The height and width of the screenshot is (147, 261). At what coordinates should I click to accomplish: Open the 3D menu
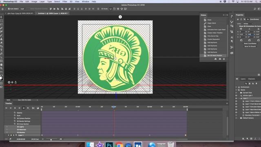pyautogui.click(x=71, y=2)
